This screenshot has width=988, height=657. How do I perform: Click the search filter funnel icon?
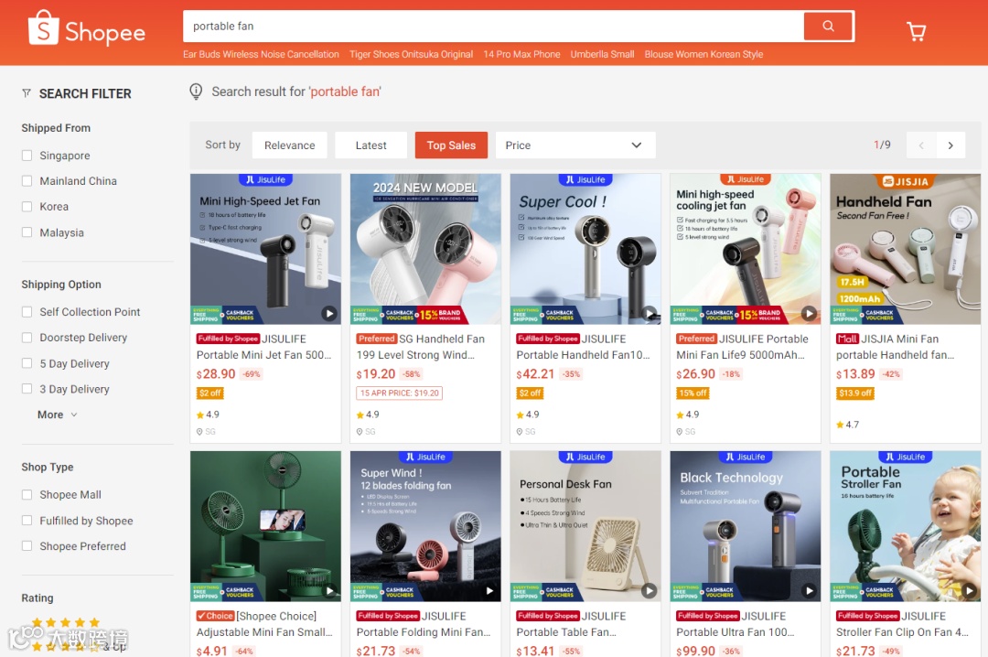click(x=27, y=93)
